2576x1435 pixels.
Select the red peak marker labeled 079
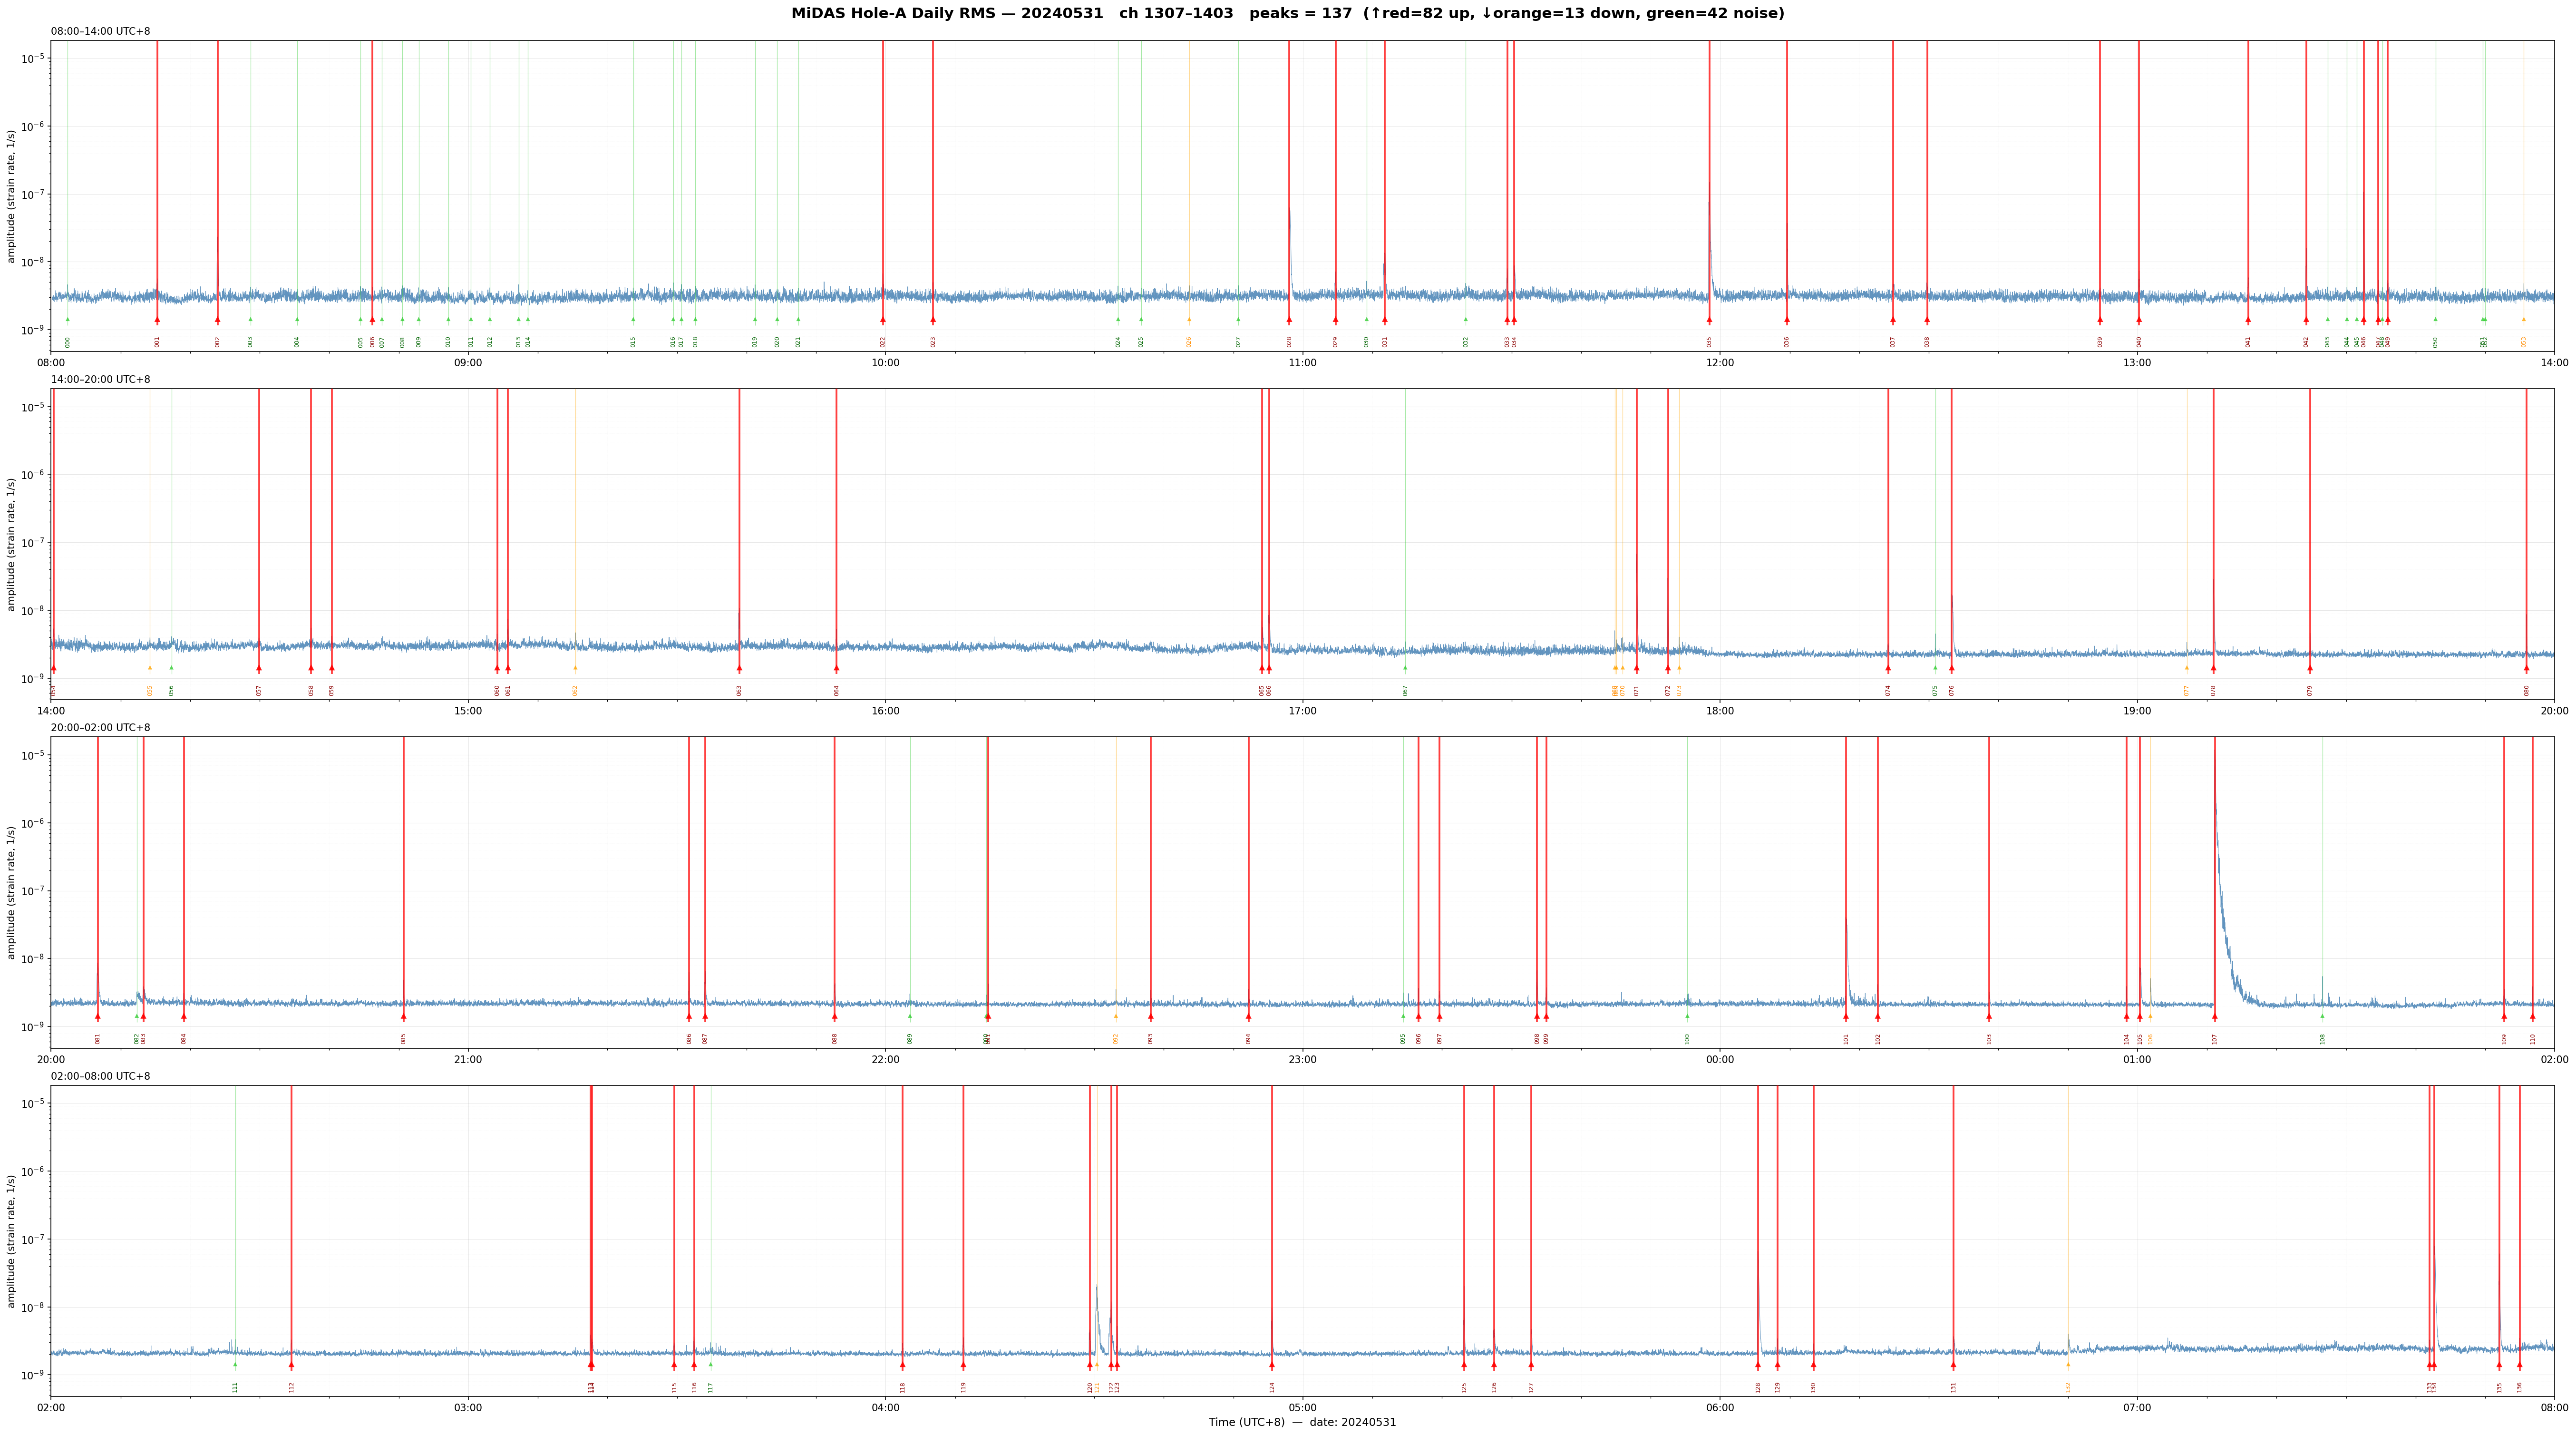[x=2310, y=668]
